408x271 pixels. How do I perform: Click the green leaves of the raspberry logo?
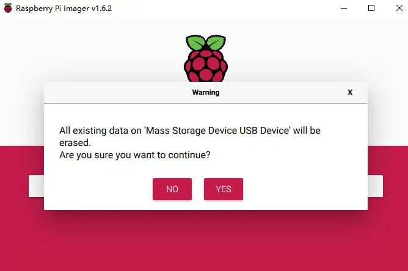pyautogui.click(x=205, y=43)
